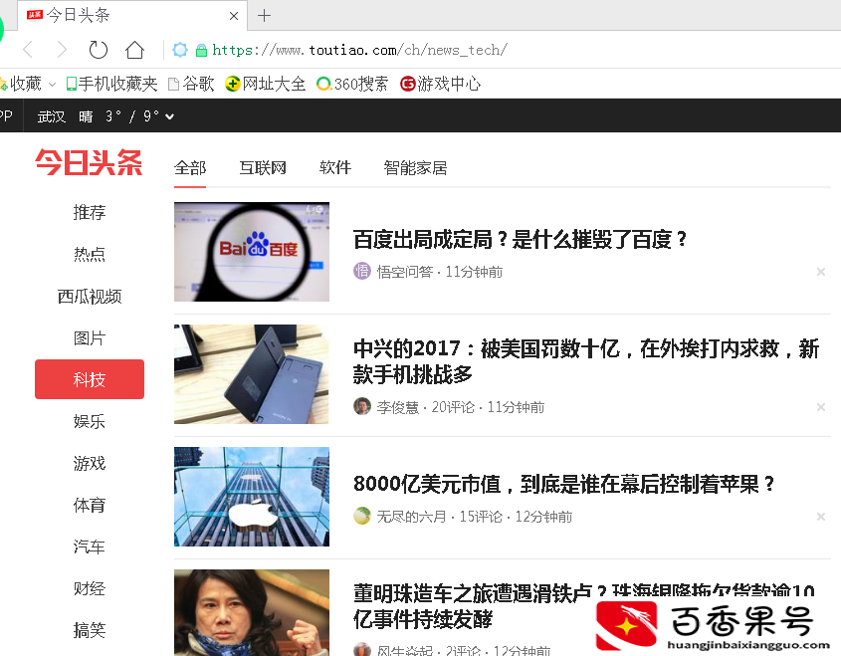The height and width of the screenshot is (656, 841).
Task: Switch to the 智能家居 tab
Action: [415, 168]
